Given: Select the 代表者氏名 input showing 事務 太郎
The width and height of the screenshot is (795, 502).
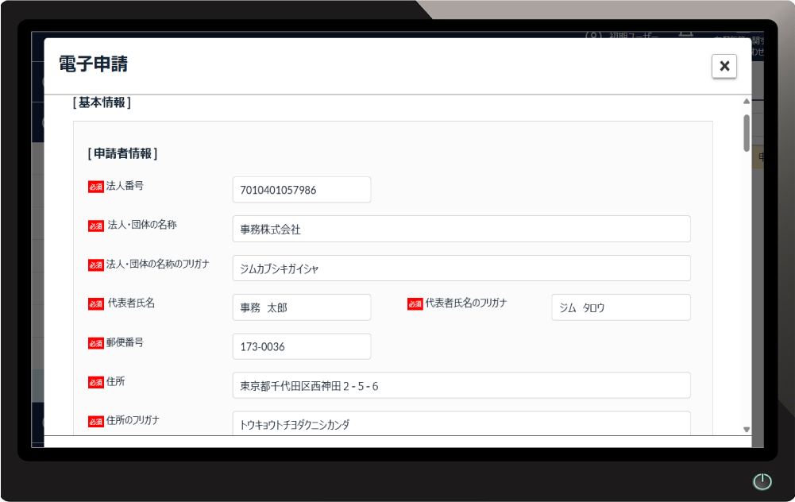Looking at the screenshot, I should 300,307.
